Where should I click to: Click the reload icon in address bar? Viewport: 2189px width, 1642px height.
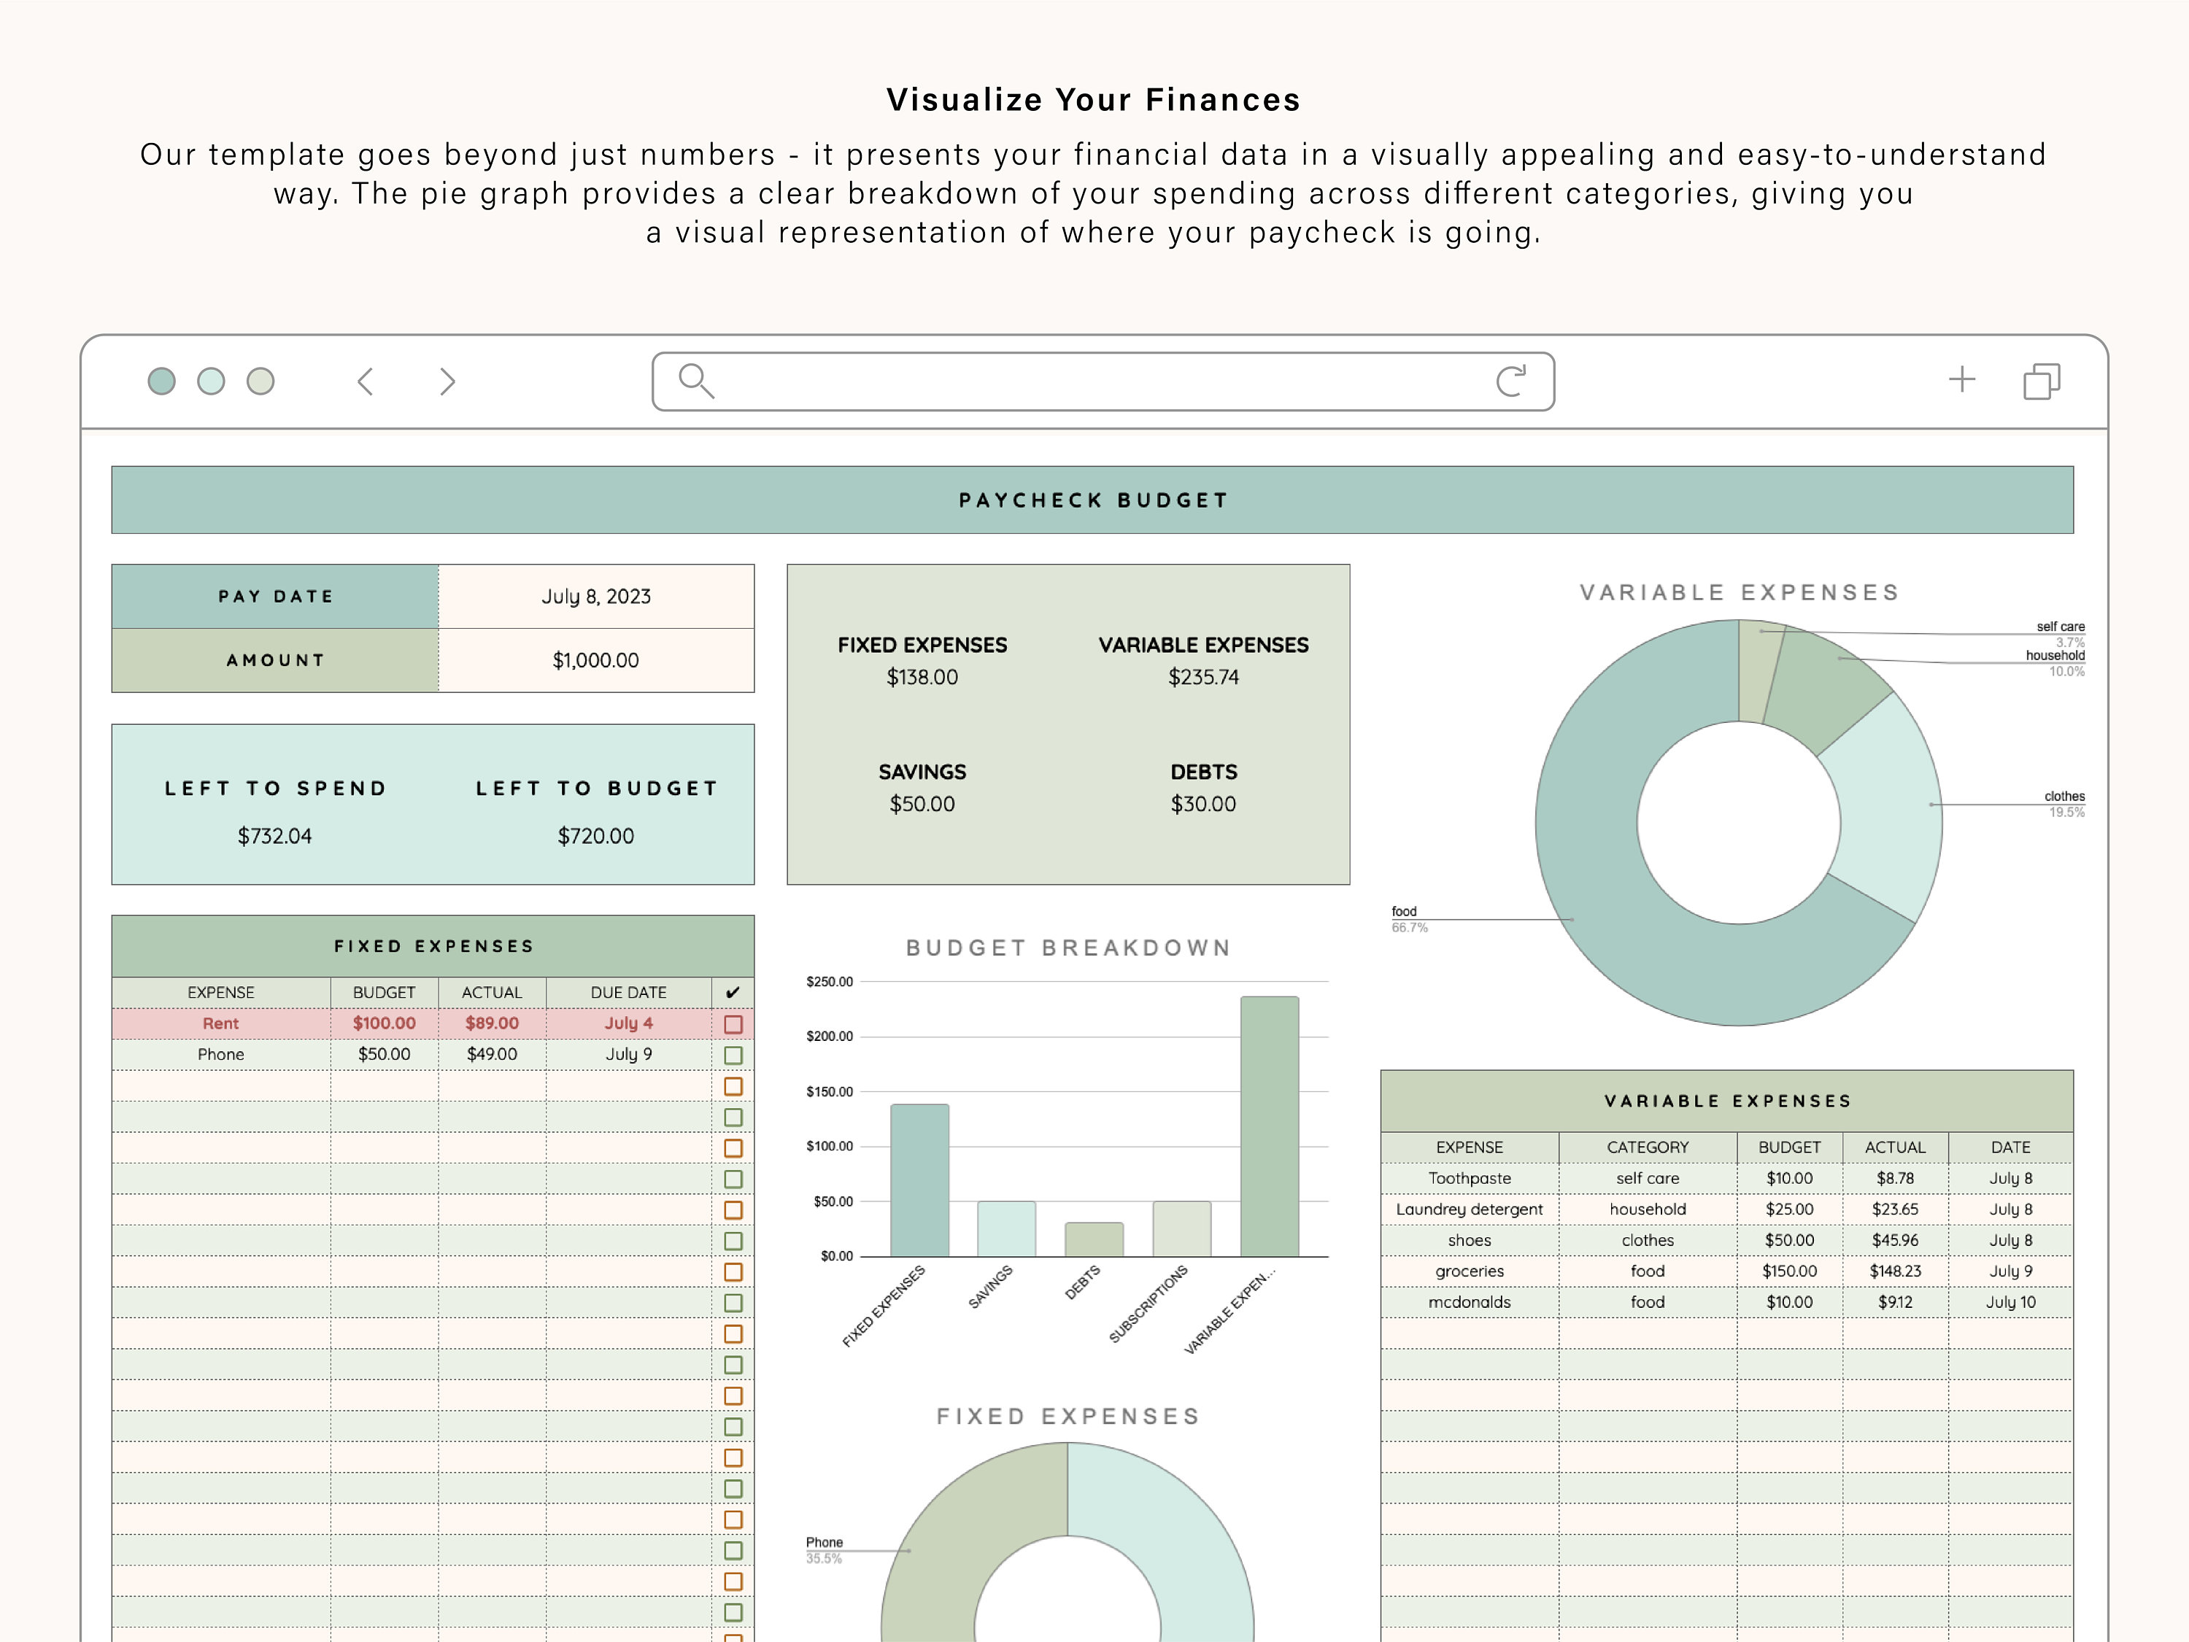coord(1511,381)
